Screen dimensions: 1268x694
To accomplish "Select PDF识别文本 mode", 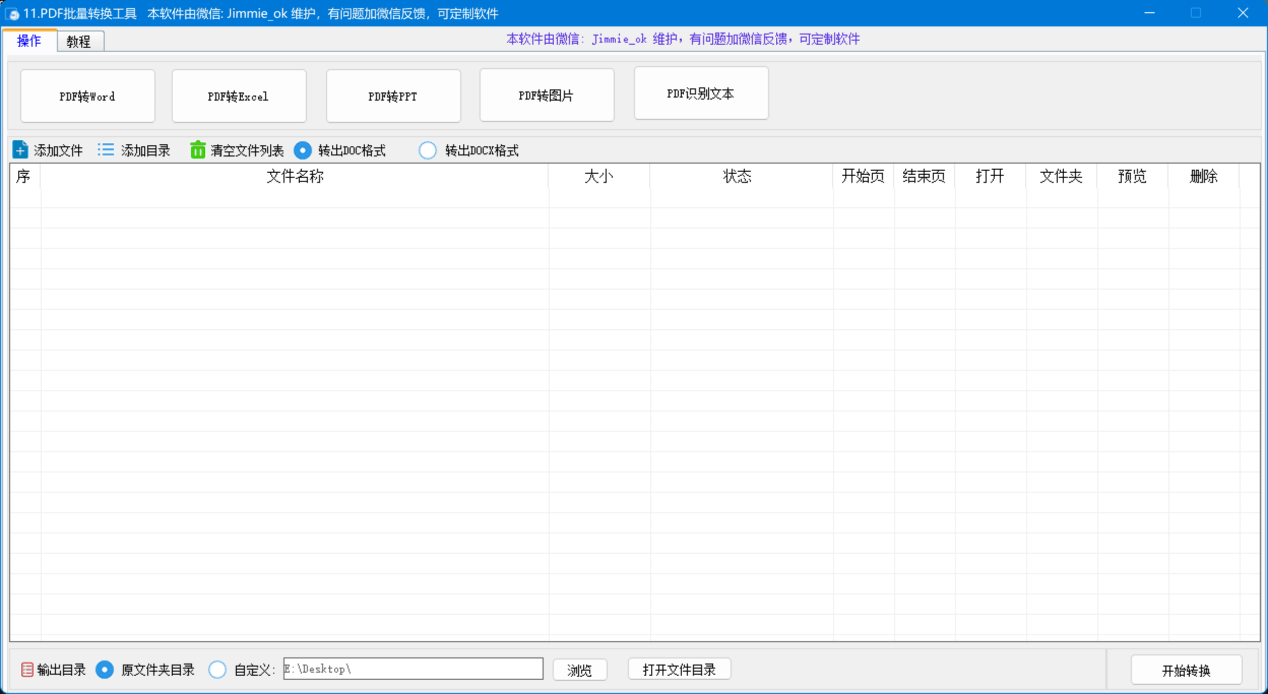I will click(701, 93).
